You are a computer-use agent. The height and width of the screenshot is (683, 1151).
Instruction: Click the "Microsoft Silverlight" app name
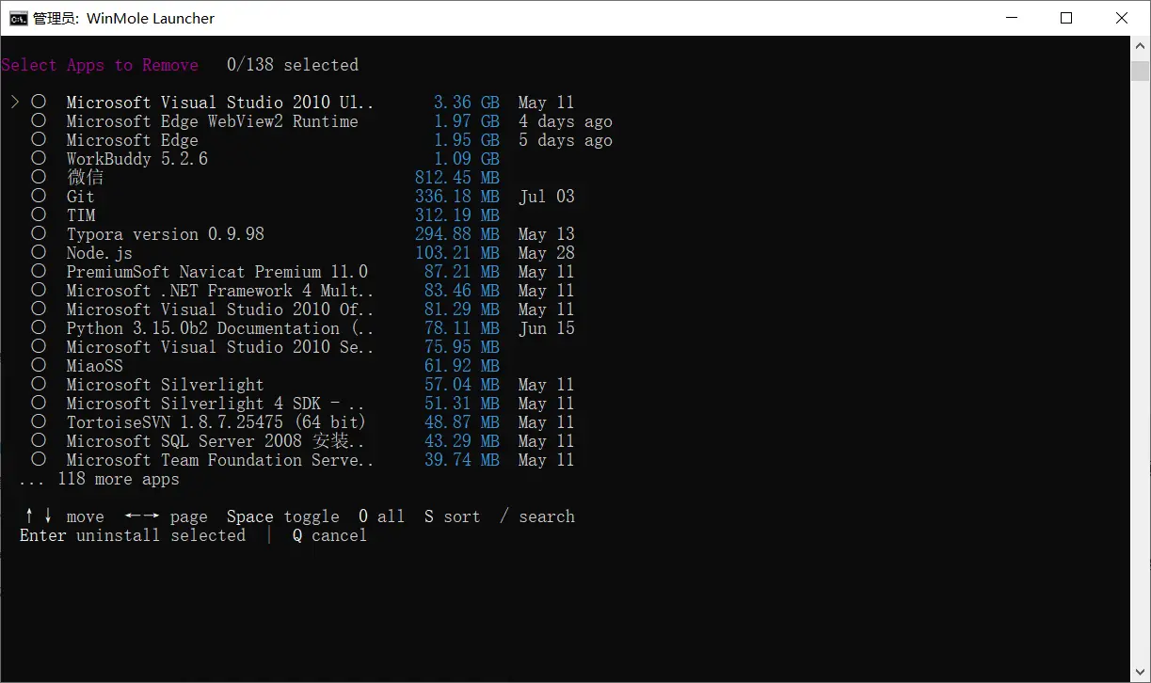166,385
